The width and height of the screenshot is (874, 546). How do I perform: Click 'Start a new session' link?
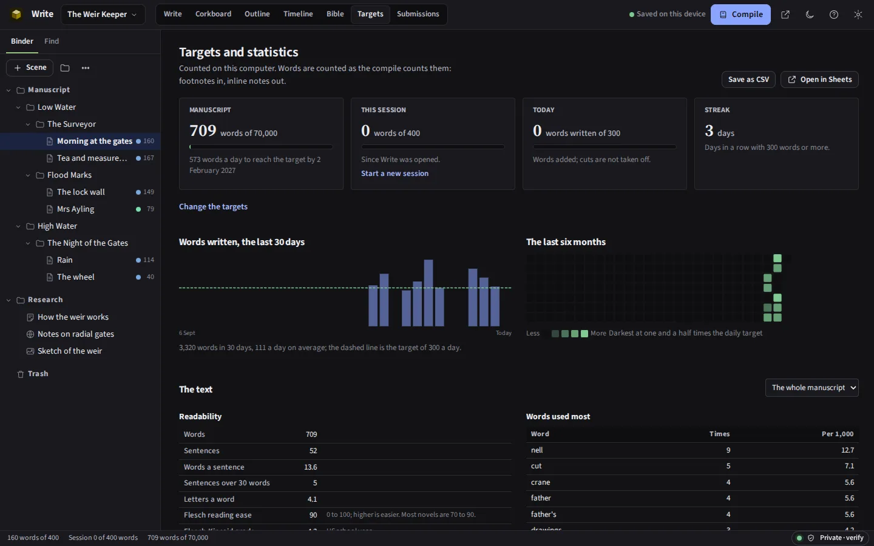395,174
